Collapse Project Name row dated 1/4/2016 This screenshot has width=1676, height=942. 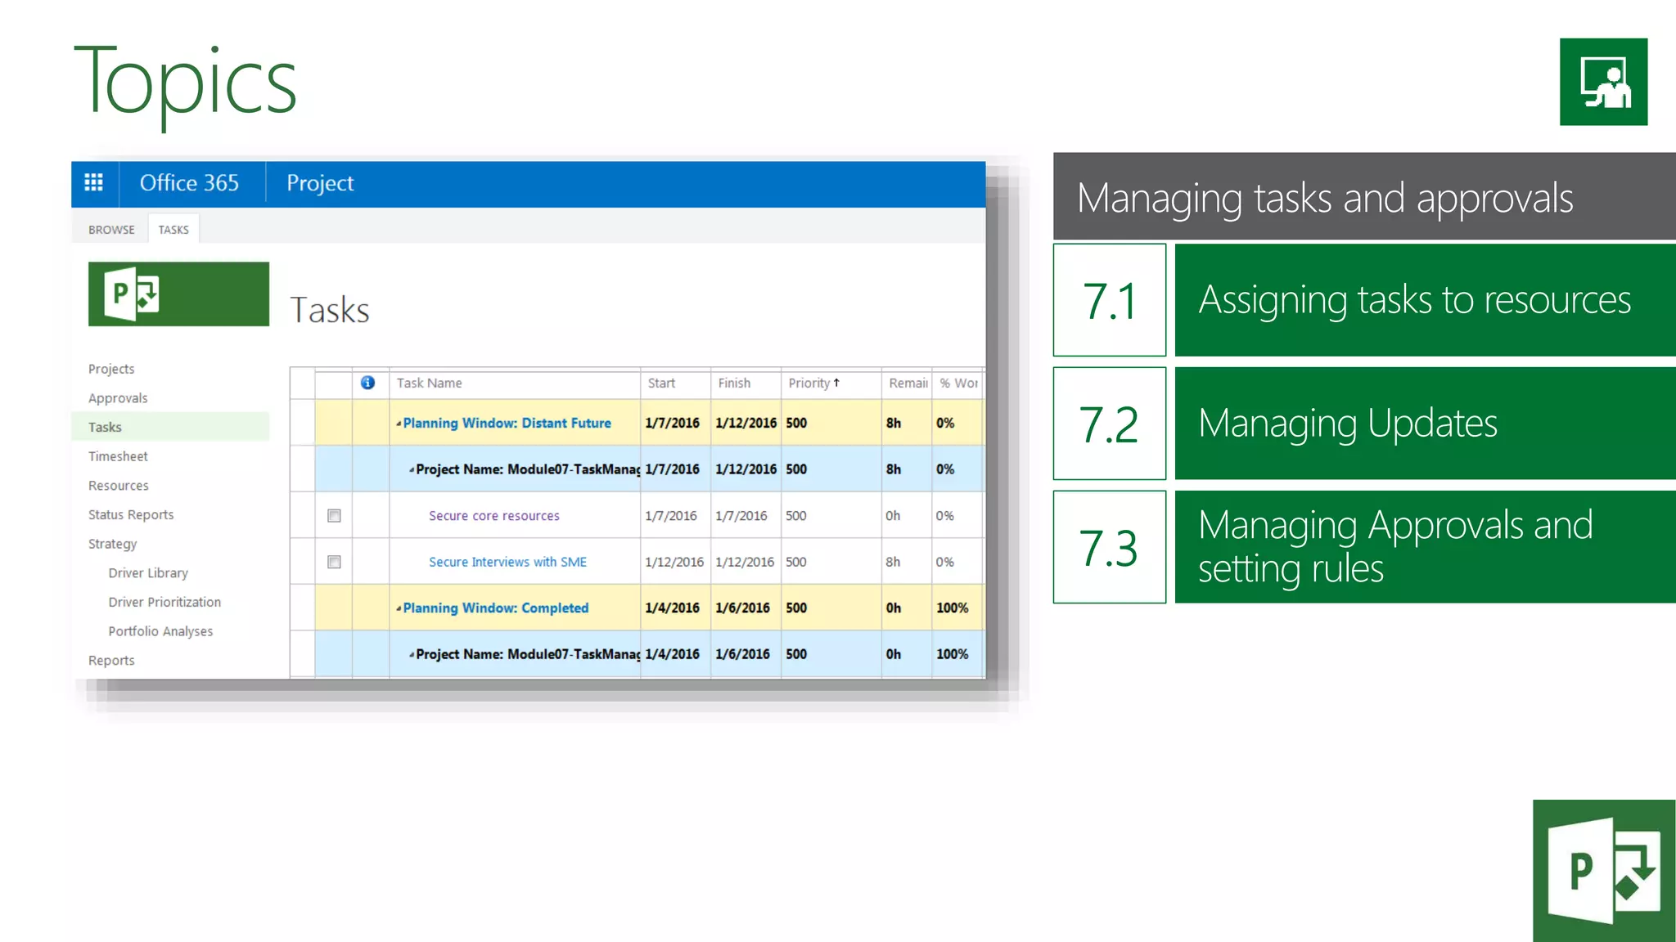pos(412,655)
